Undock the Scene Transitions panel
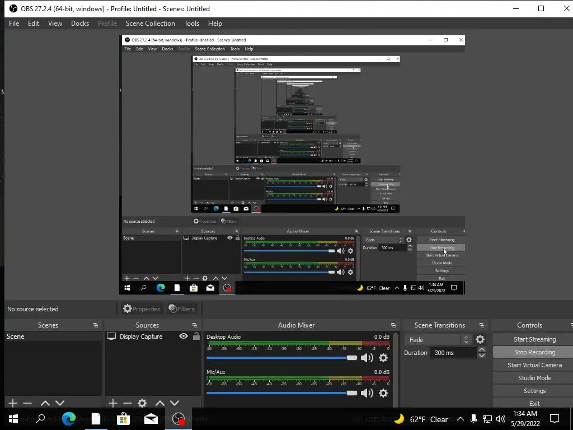The image size is (573, 430). [x=482, y=325]
